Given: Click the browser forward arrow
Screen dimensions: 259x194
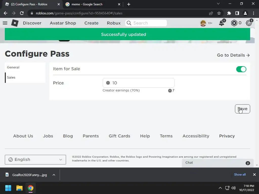Looking at the screenshot, I should coord(14,13).
